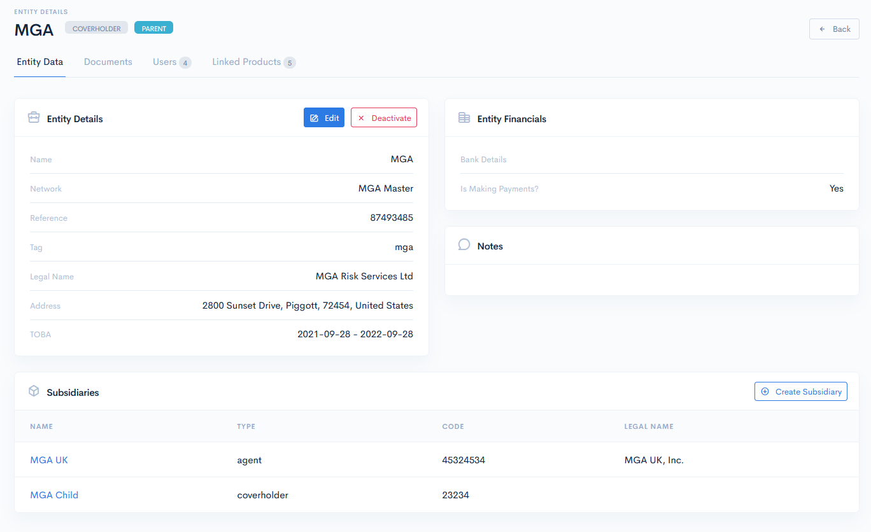The width and height of the screenshot is (871, 532).
Task: Click the Notes speech bubble icon
Action: point(464,245)
